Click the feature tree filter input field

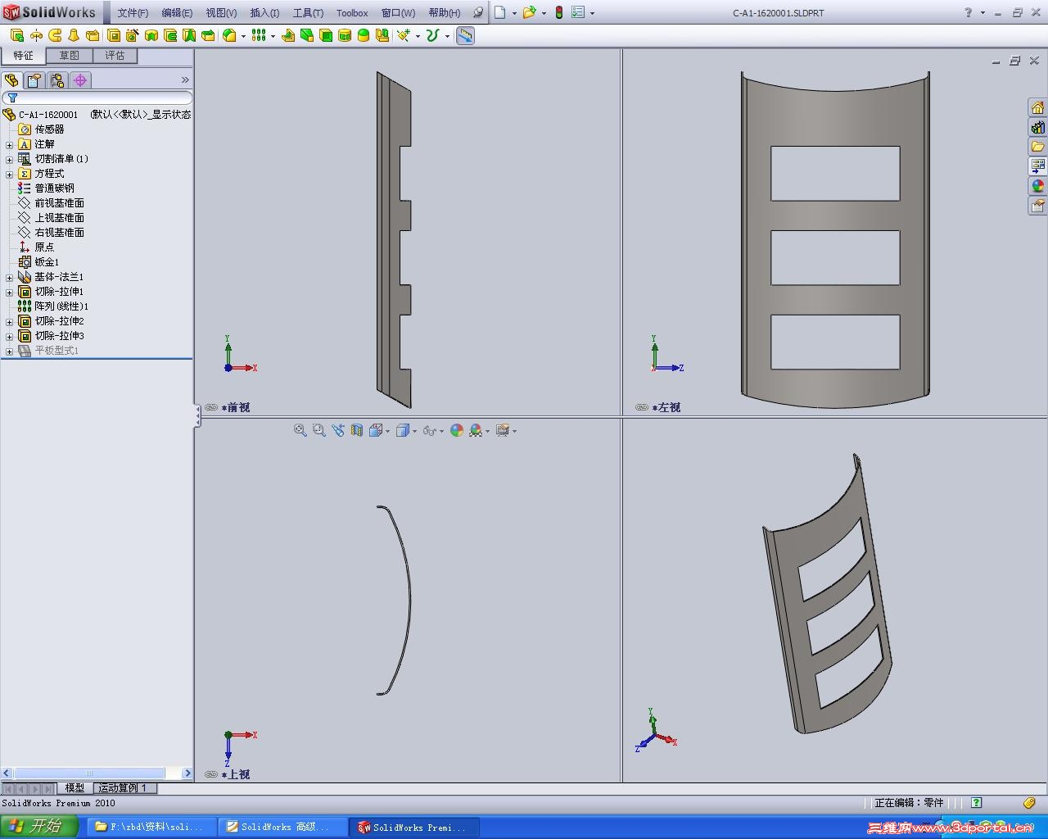pos(97,98)
